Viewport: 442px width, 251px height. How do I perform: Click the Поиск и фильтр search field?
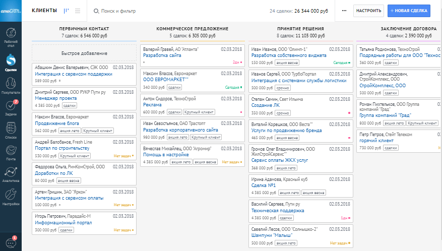pyautogui.click(x=118, y=11)
